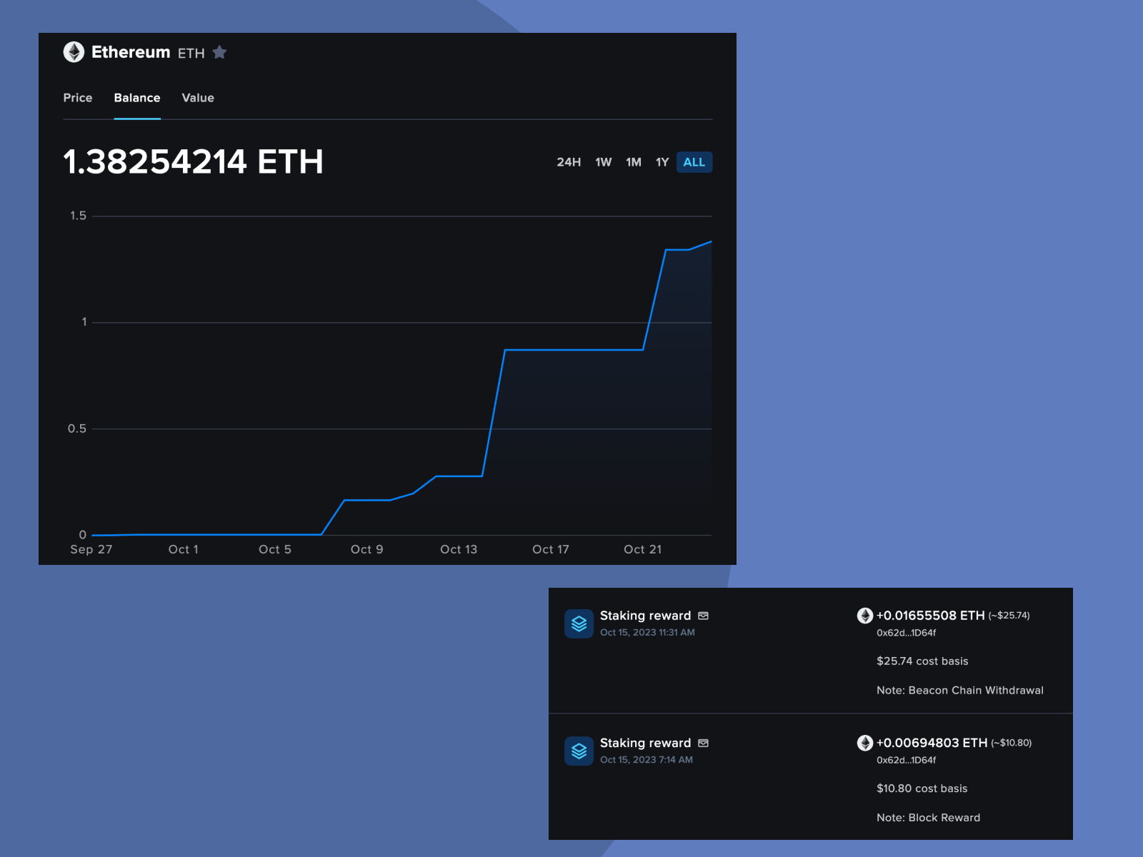The width and height of the screenshot is (1143, 857).
Task: Select the ALL time range
Action: tap(694, 162)
